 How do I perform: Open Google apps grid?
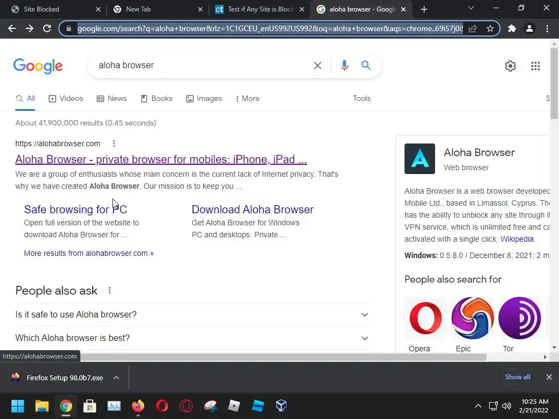tap(535, 66)
